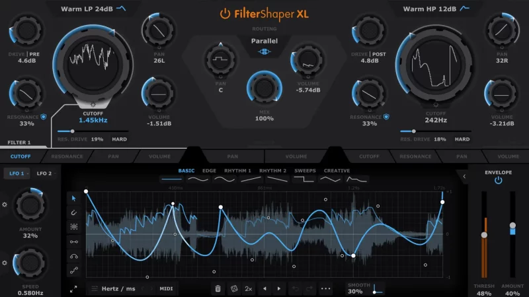Select the SWEEPS shape category
Image resolution: width=529 pixels, height=297 pixels.
[x=305, y=171]
